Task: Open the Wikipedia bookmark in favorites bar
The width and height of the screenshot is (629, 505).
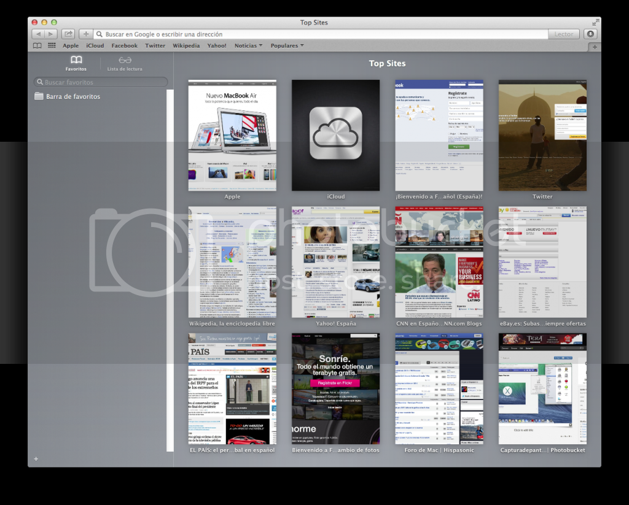Action: coord(186,45)
